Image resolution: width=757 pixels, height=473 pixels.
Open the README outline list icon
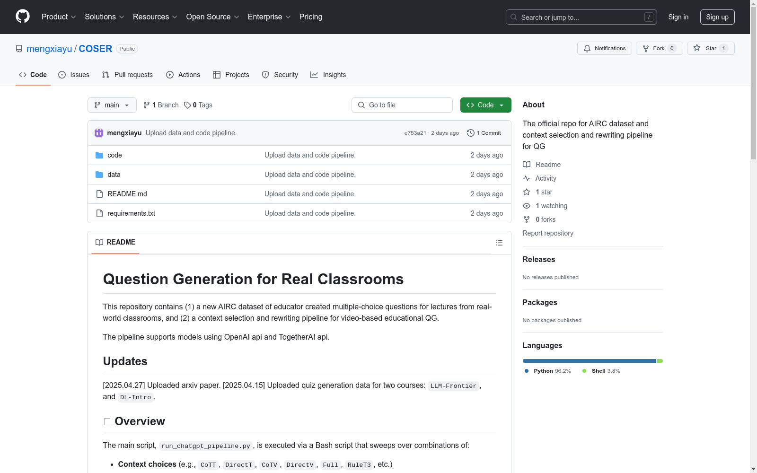(499, 243)
